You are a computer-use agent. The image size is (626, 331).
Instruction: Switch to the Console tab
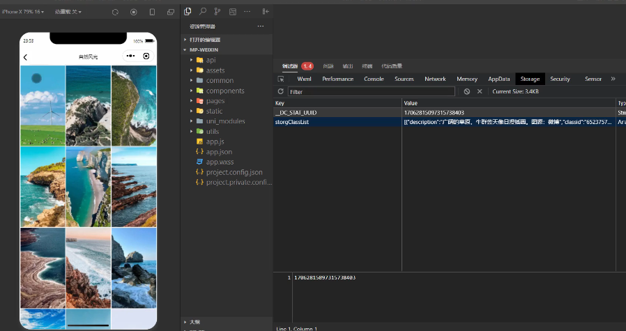point(374,79)
